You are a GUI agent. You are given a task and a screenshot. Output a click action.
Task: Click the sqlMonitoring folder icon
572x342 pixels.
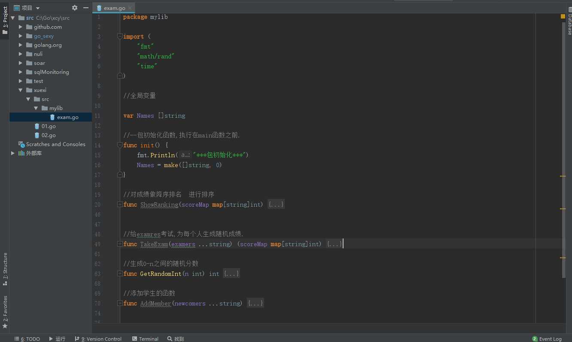pyautogui.click(x=29, y=72)
